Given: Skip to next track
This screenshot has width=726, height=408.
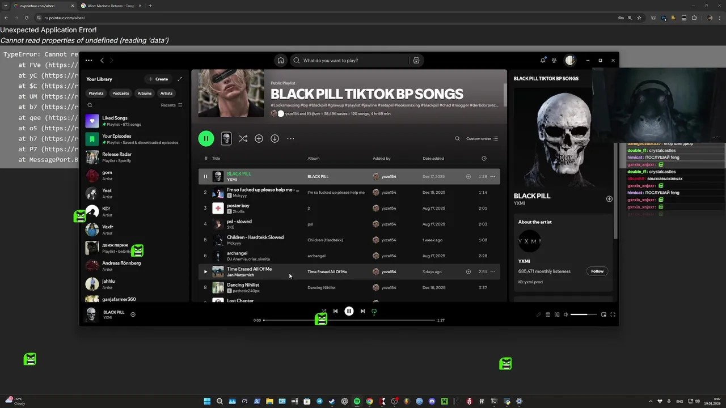Looking at the screenshot, I should pyautogui.click(x=362, y=311).
